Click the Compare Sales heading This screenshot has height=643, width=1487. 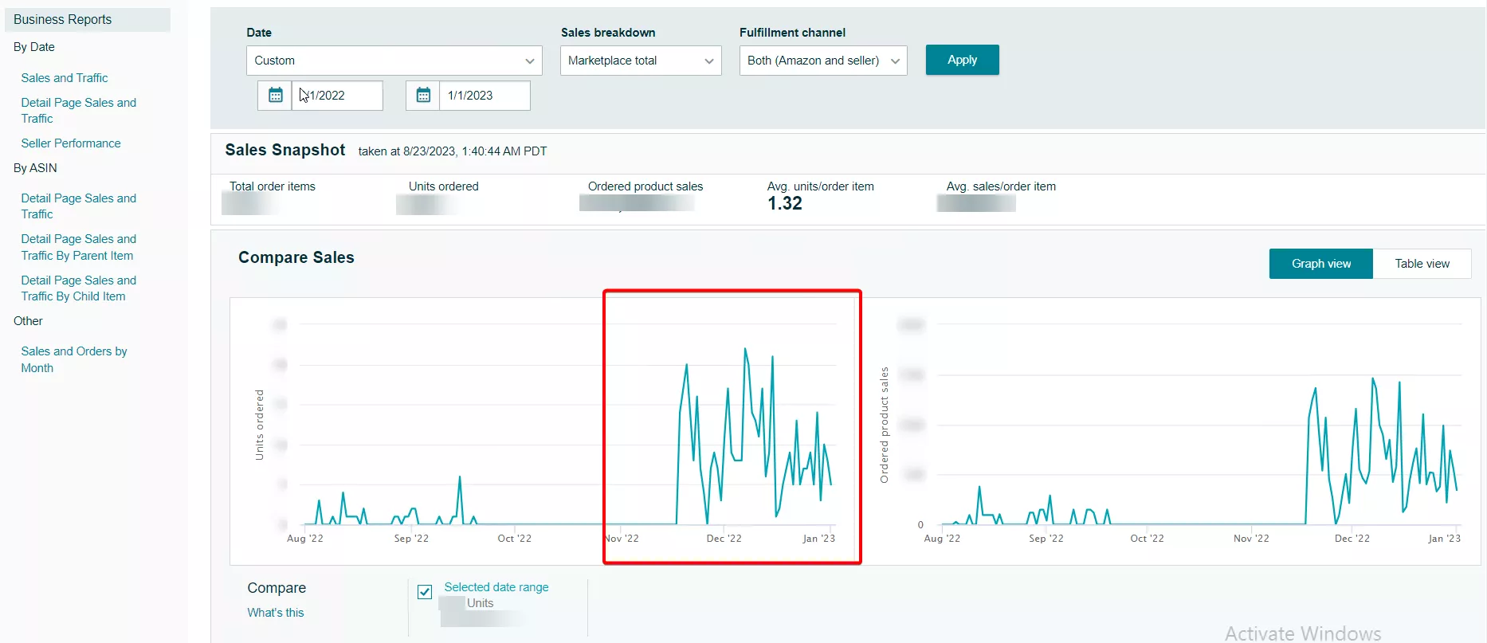point(296,257)
